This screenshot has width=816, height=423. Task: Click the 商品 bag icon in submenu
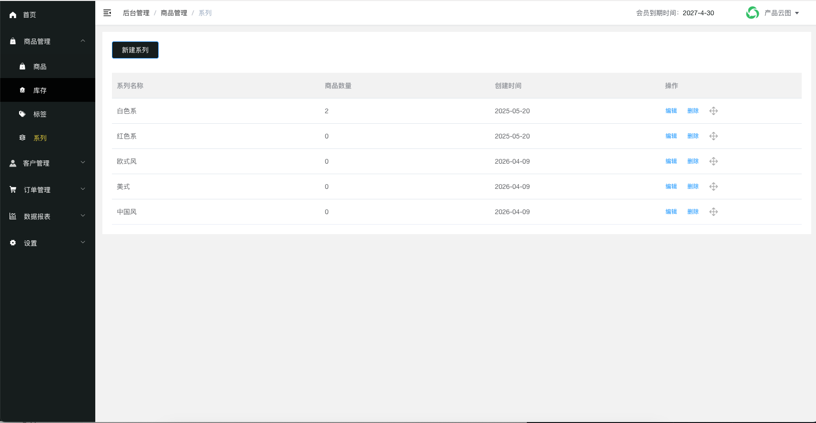[22, 67]
